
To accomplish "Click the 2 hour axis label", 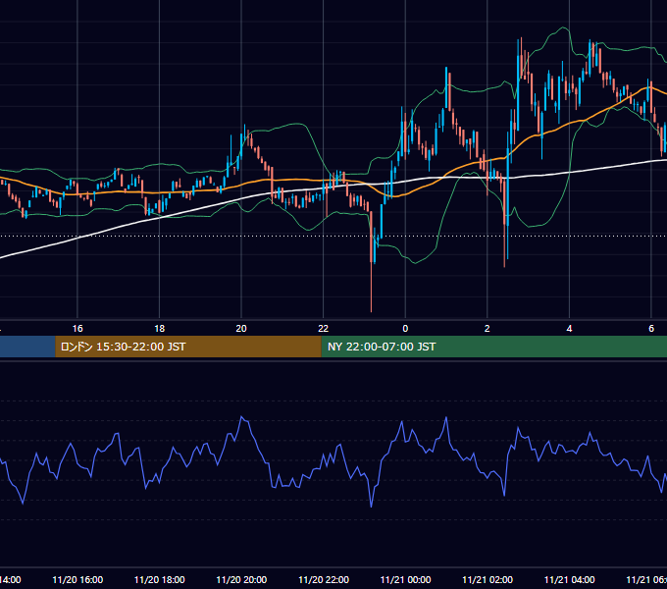I will pos(487,329).
